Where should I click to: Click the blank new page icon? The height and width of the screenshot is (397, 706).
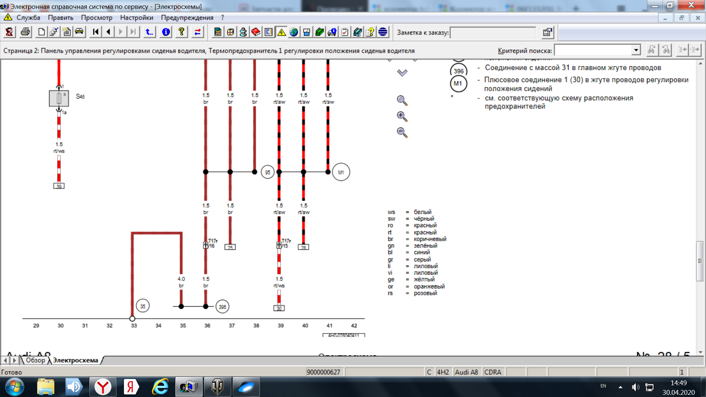pos(42,32)
